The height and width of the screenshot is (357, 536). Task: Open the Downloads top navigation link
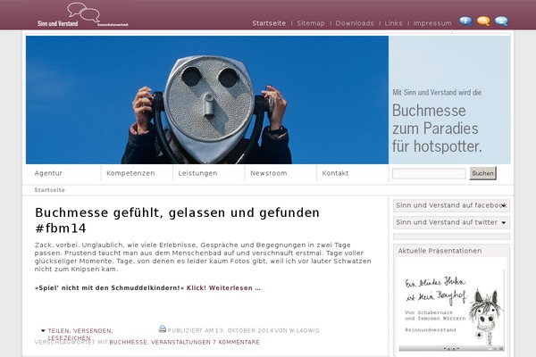click(x=355, y=23)
